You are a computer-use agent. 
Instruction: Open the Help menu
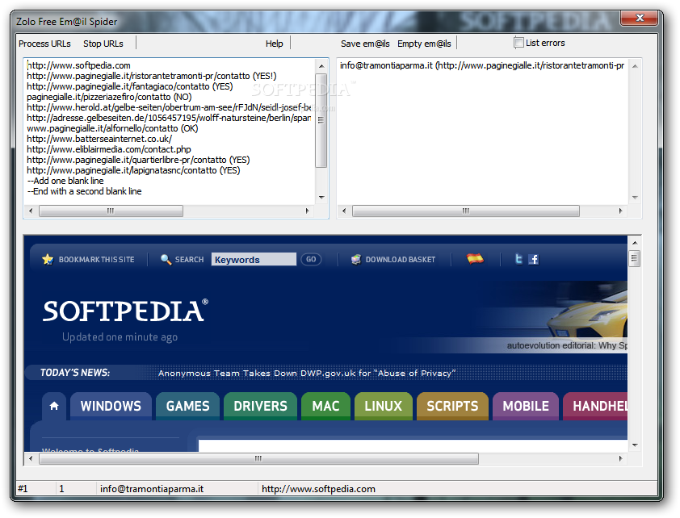pos(274,44)
